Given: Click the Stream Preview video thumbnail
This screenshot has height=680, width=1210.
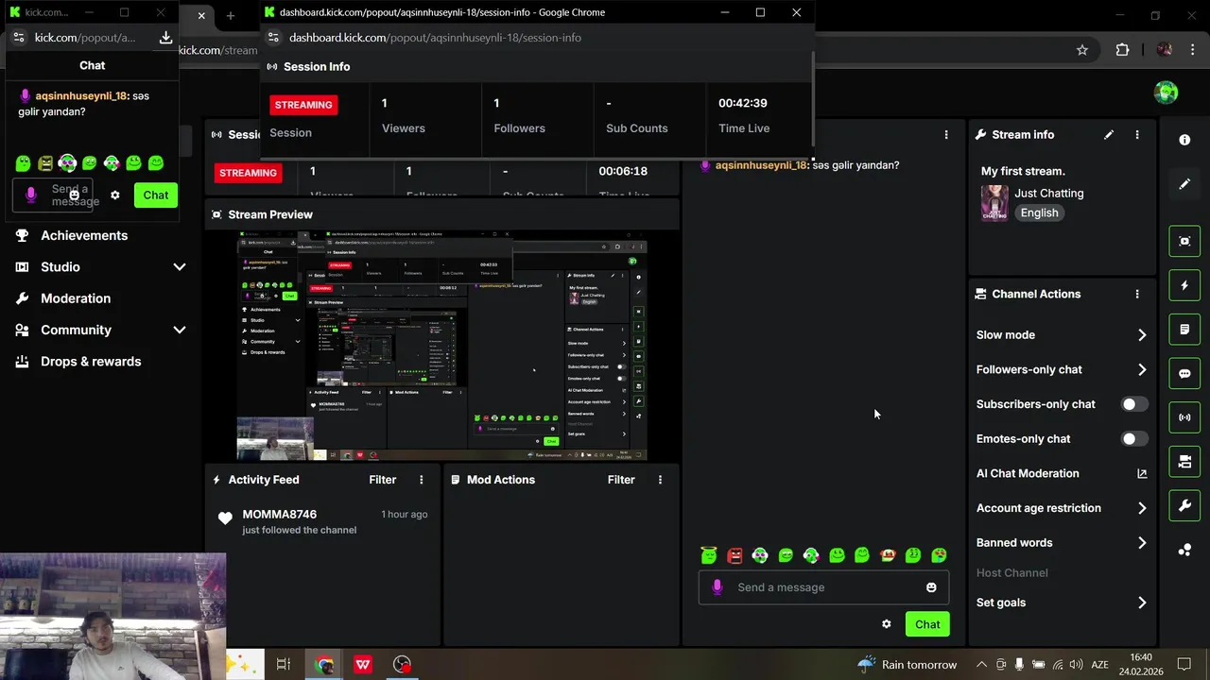Looking at the screenshot, I should [x=441, y=346].
